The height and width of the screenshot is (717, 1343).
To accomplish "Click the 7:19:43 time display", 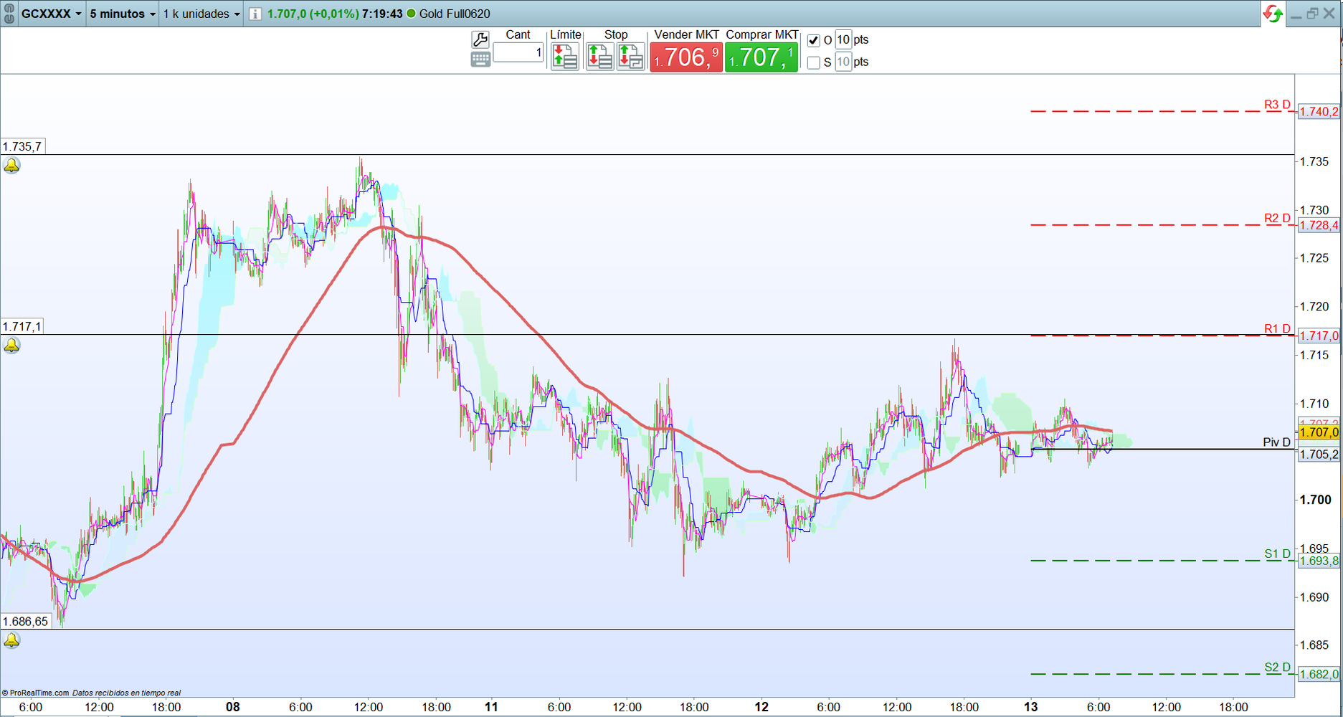I will (x=382, y=14).
